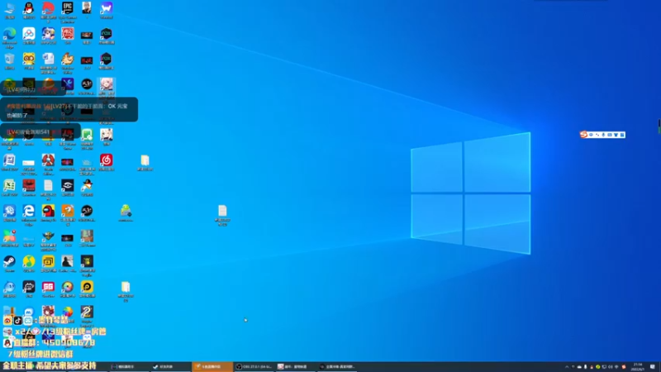Image resolution: width=661 pixels, height=372 pixels.
Task: Open the taskbar clock and date
Action: point(638,366)
